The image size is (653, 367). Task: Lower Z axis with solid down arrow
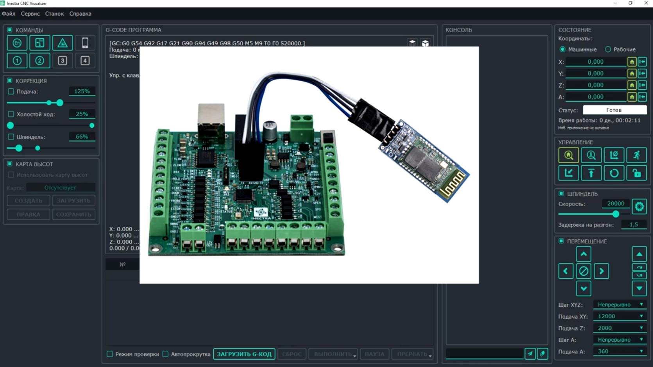pyautogui.click(x=639, y=289)
